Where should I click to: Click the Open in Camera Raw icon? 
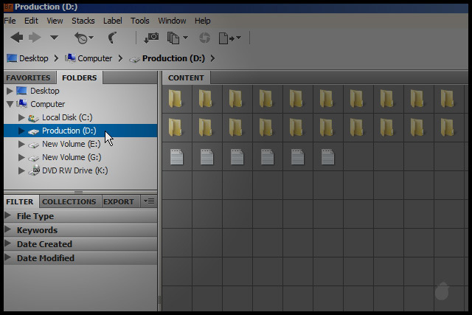(x=204, y=38)
